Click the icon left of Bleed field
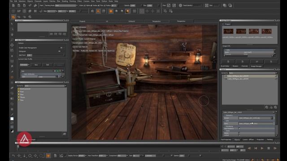Screen dimensions: 287x161 point(207,5)
